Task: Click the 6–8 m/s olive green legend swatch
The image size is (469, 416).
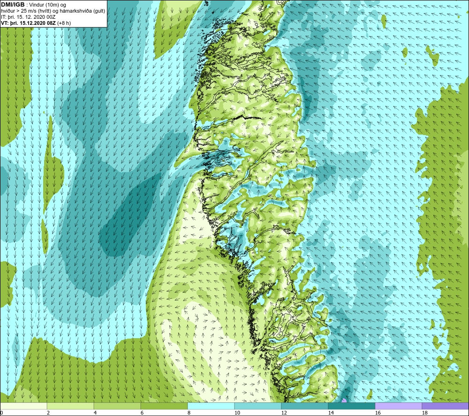Action: tap(164, 406)
